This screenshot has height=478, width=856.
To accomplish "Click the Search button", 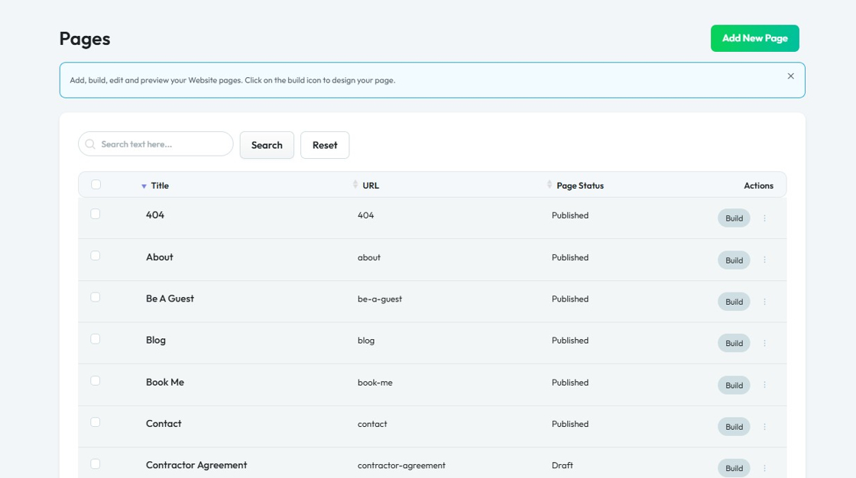I will click(x=267, y=145).
